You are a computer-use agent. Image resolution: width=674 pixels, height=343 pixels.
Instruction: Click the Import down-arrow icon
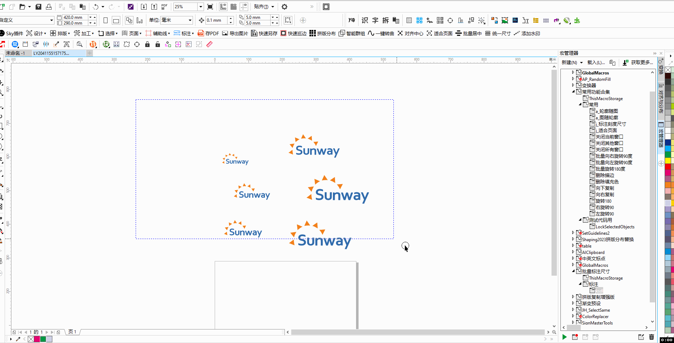tap(144, 7)
